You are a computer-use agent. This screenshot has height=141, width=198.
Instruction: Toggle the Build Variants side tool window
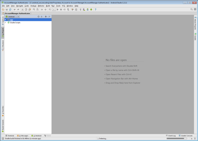click(3, 126)
